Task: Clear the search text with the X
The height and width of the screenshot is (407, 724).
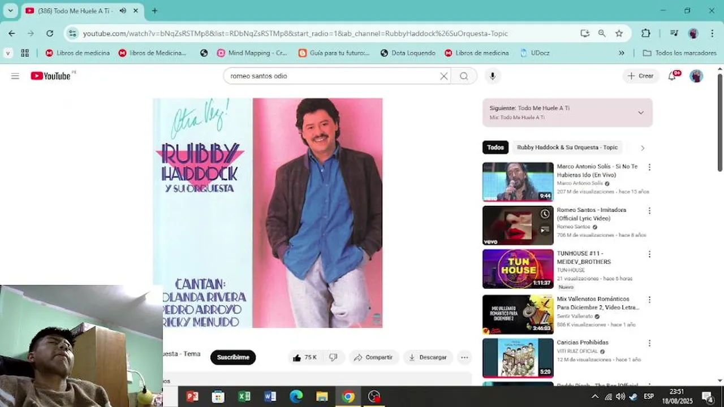Action: 444,76
